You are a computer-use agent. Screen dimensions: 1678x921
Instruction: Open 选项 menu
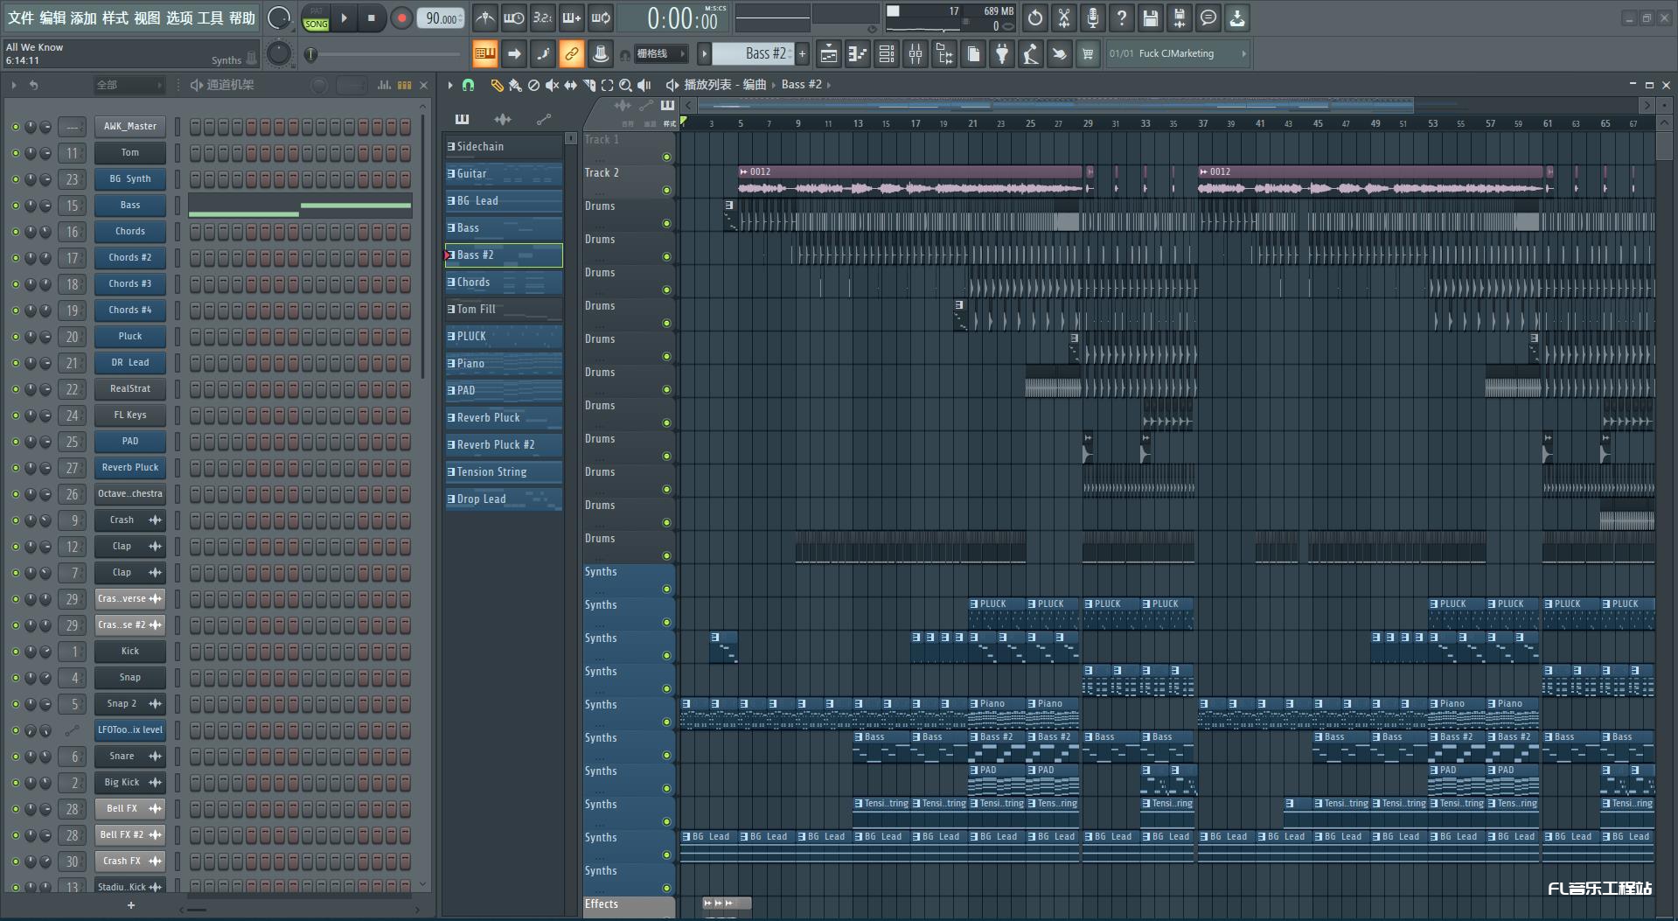tap(179, 17)
